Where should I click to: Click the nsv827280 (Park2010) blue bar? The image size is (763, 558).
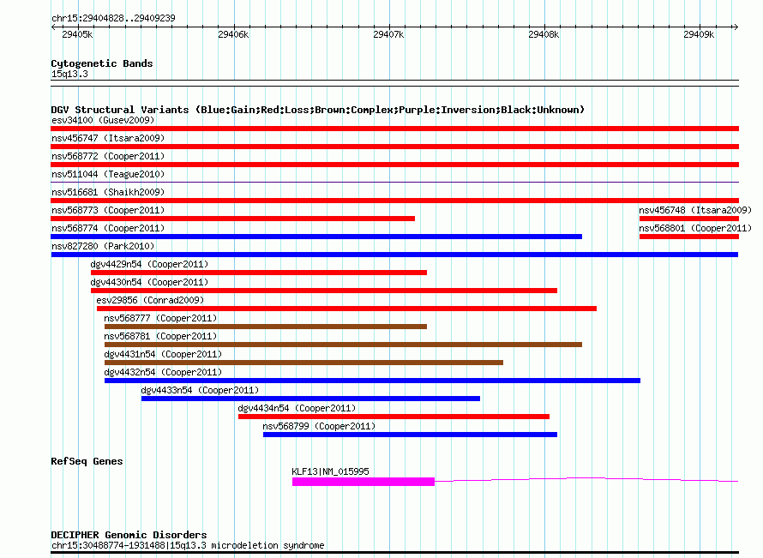(394, 255)
